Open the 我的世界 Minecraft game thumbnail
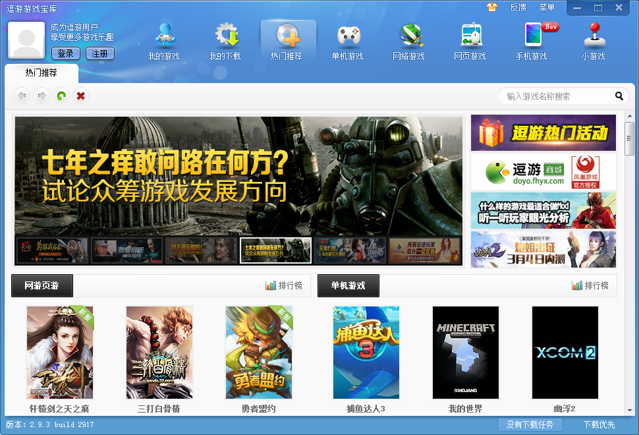This screenshot has width=639, height=435. [465, 353]
